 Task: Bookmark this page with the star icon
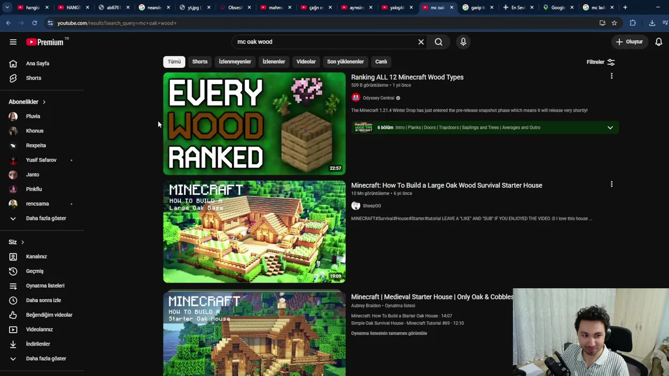[x=614, y=23]
